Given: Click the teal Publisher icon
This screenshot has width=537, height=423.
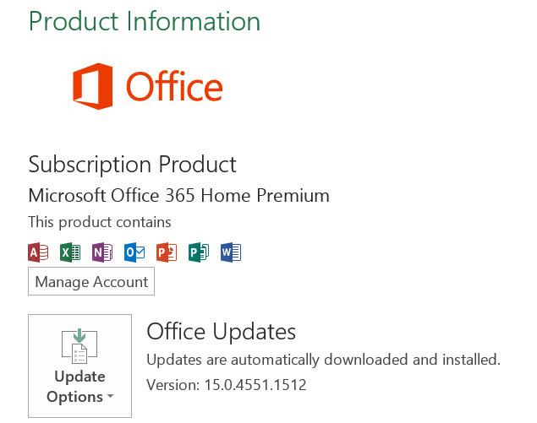Looking at the screenshot, I should click(199, 252).
